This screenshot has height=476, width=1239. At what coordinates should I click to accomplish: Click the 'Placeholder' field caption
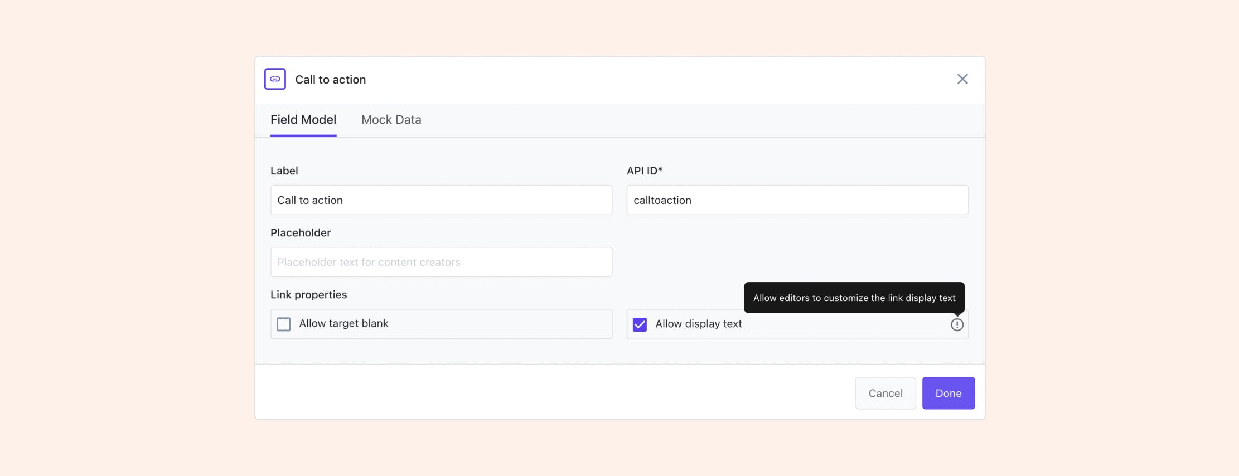[301, 232]
